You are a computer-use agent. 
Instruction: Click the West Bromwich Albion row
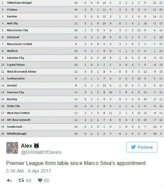(x=82, y=72)
